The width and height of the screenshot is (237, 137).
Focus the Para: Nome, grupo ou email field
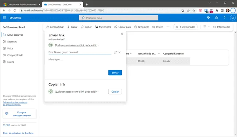(80, 52)
